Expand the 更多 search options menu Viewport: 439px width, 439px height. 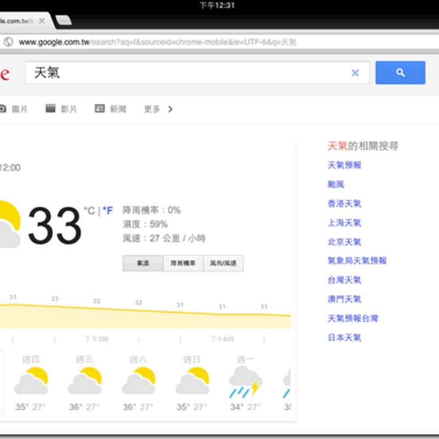[x=152, y=109]
